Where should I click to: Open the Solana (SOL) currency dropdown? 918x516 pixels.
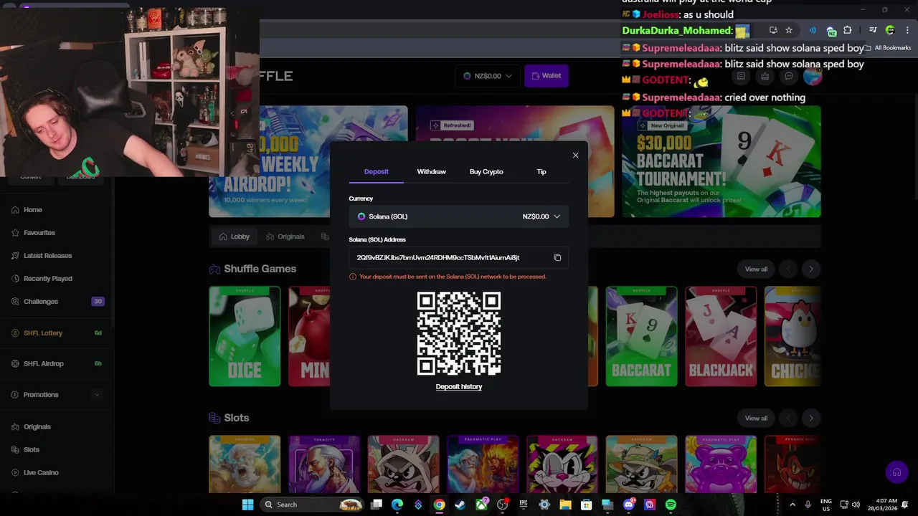(x=459, y=216)
